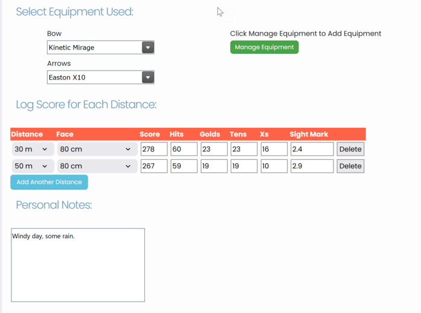The image size is (421, 313).
Task: Click the Sight Mark field showing 2.4
Action: 312,149
